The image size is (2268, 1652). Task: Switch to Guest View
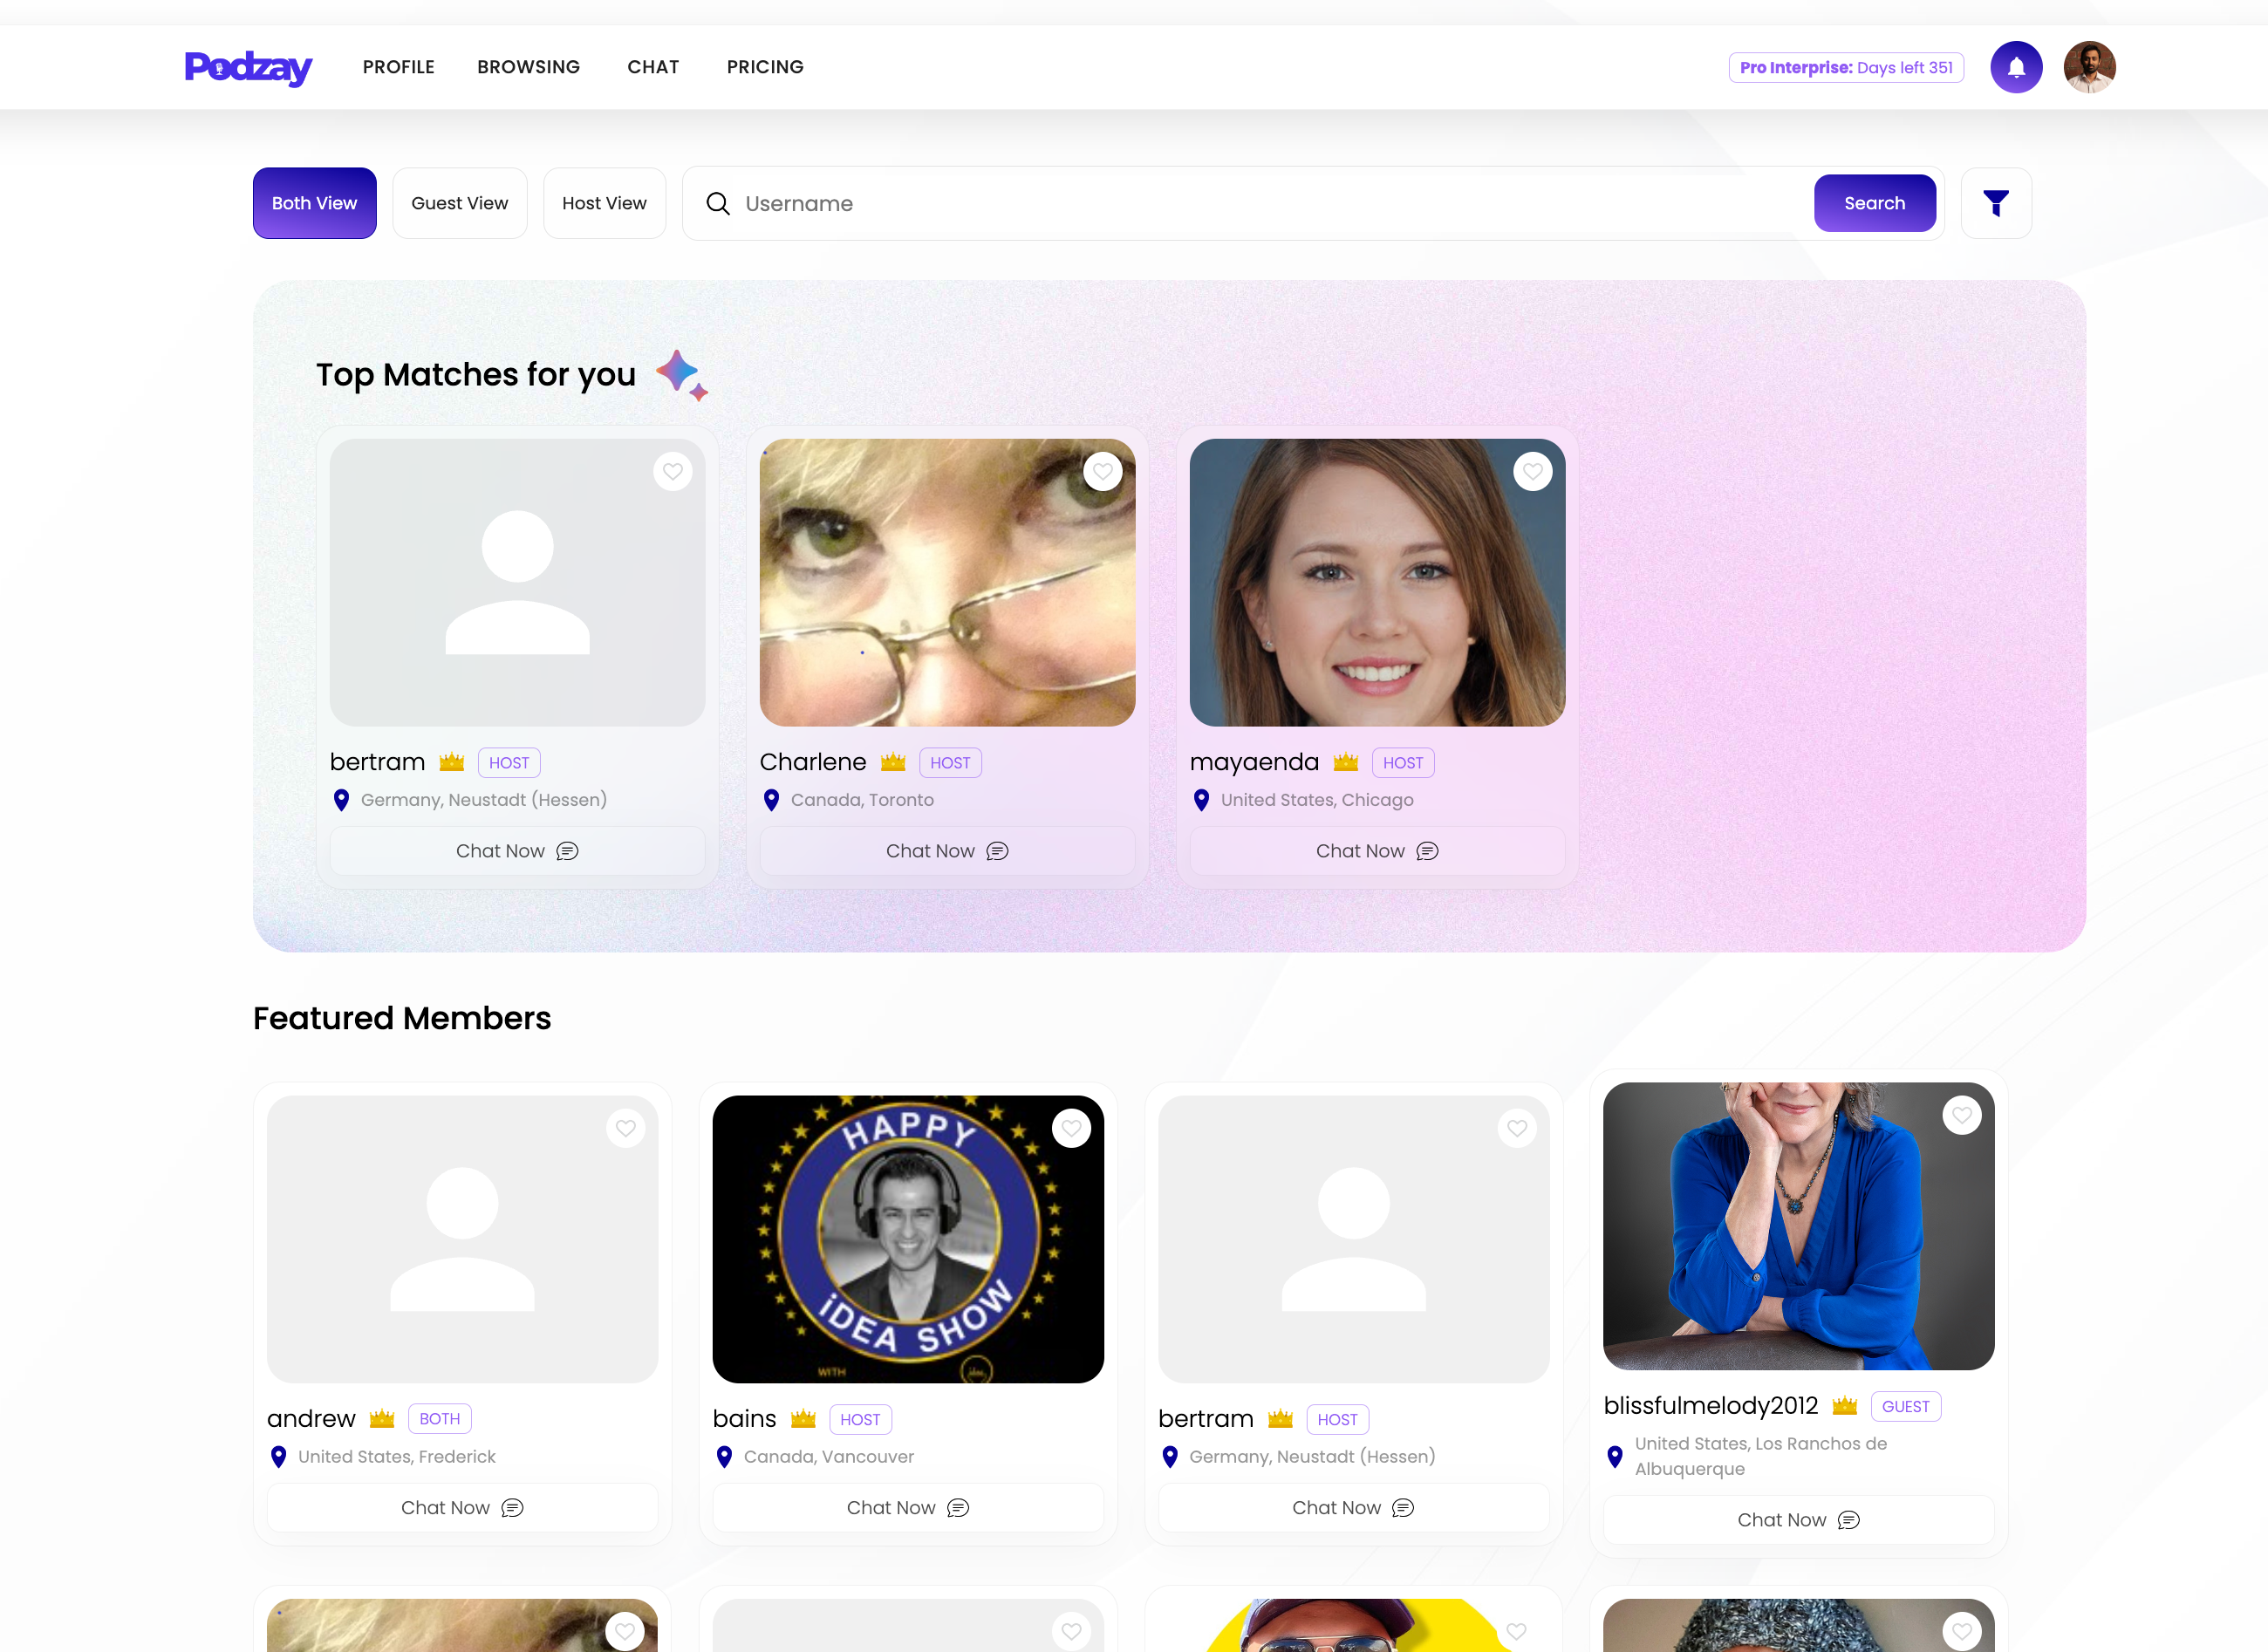pyautogui.click(x=460, y=203)
